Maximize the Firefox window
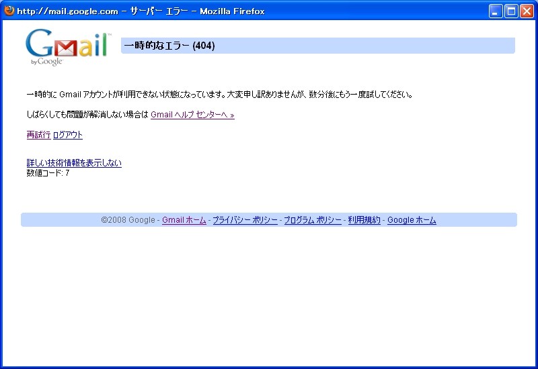Viewport: 538px width, 369px height. coord(511,11)
